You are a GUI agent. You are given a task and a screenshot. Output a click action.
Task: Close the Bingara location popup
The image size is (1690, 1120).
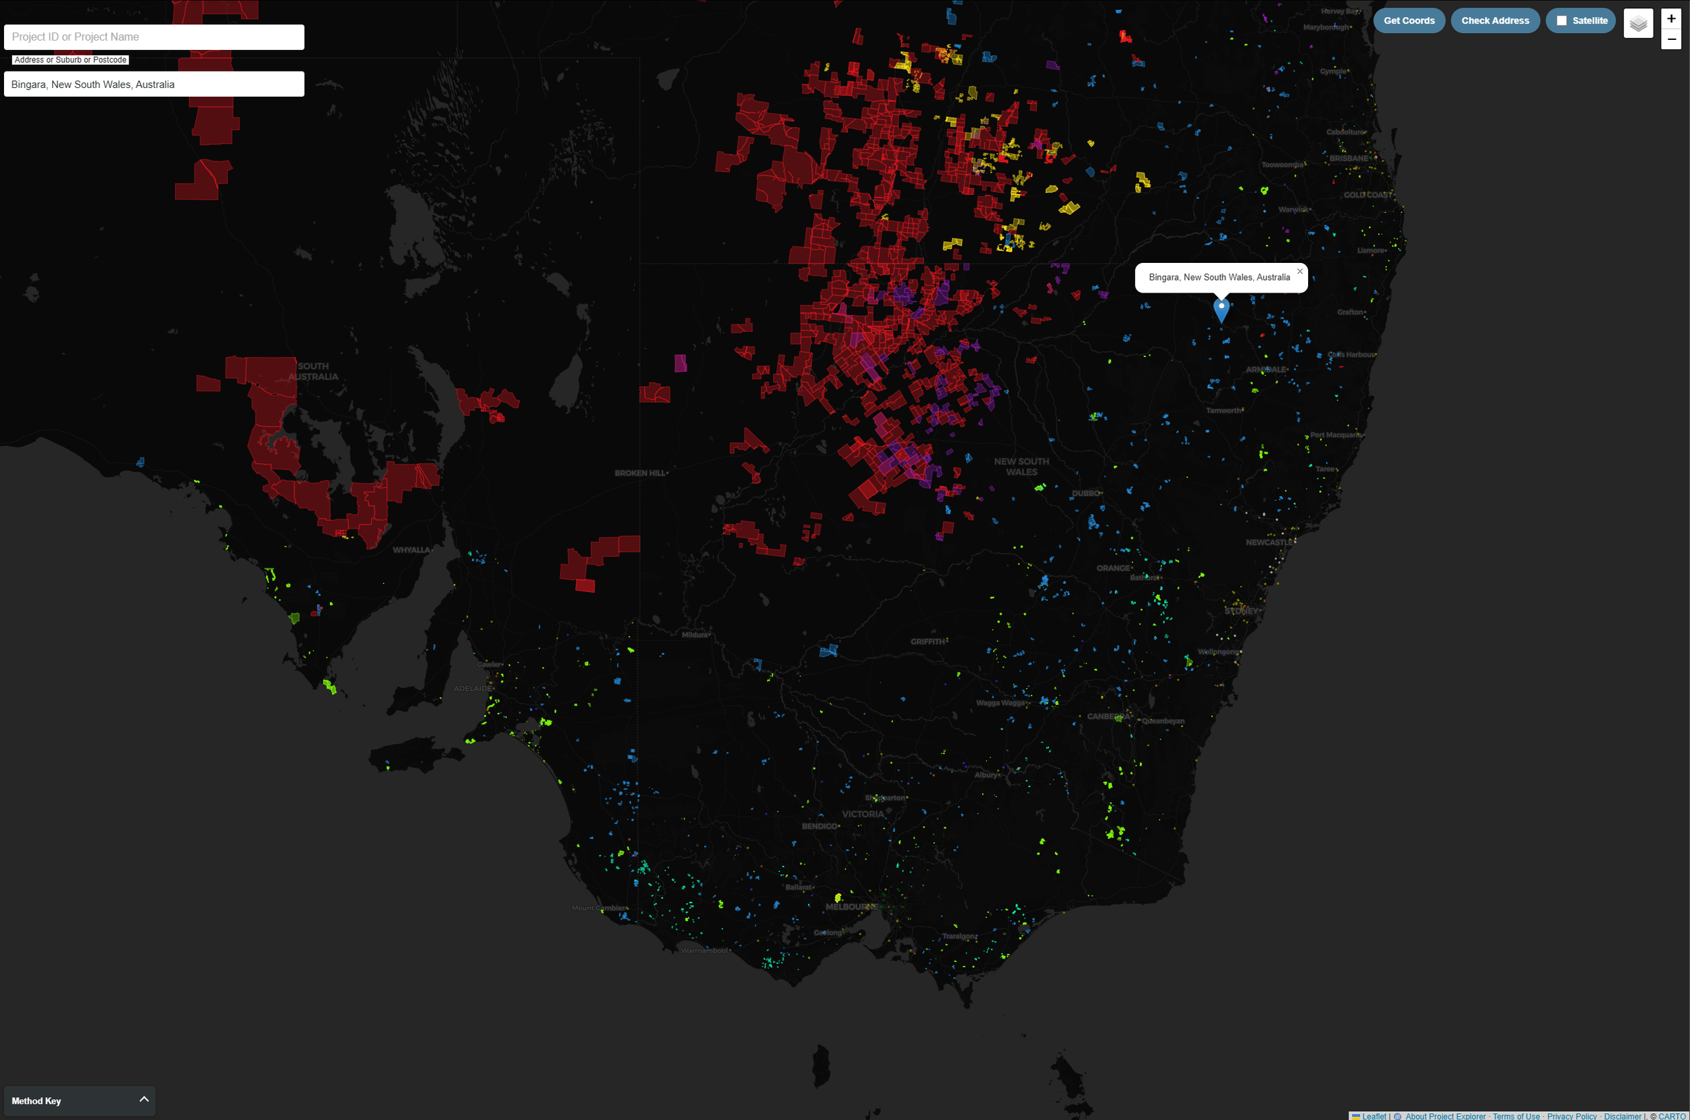point(1299,272)
